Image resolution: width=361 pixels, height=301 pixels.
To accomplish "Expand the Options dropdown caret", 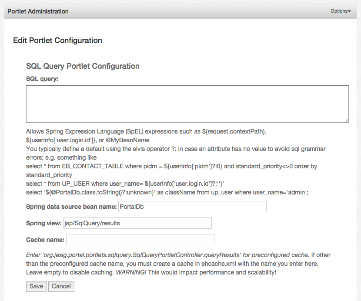I will click(349, 11).
